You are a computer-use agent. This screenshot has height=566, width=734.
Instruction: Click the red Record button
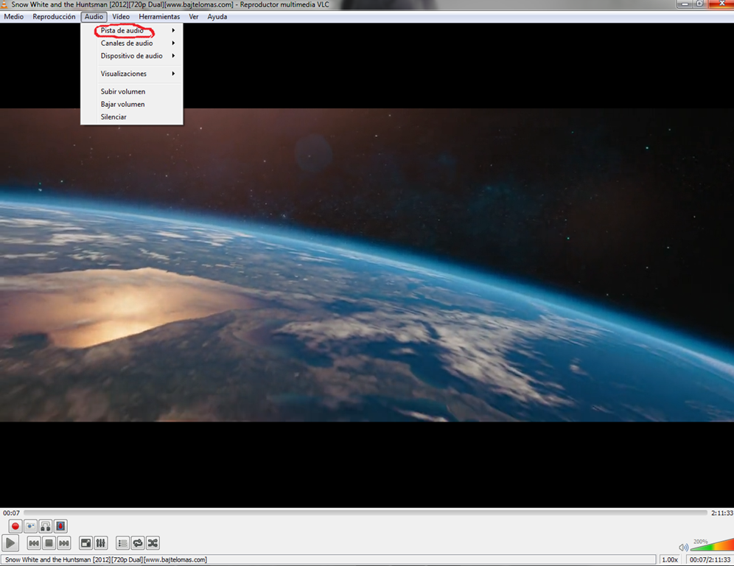[15, 526]
